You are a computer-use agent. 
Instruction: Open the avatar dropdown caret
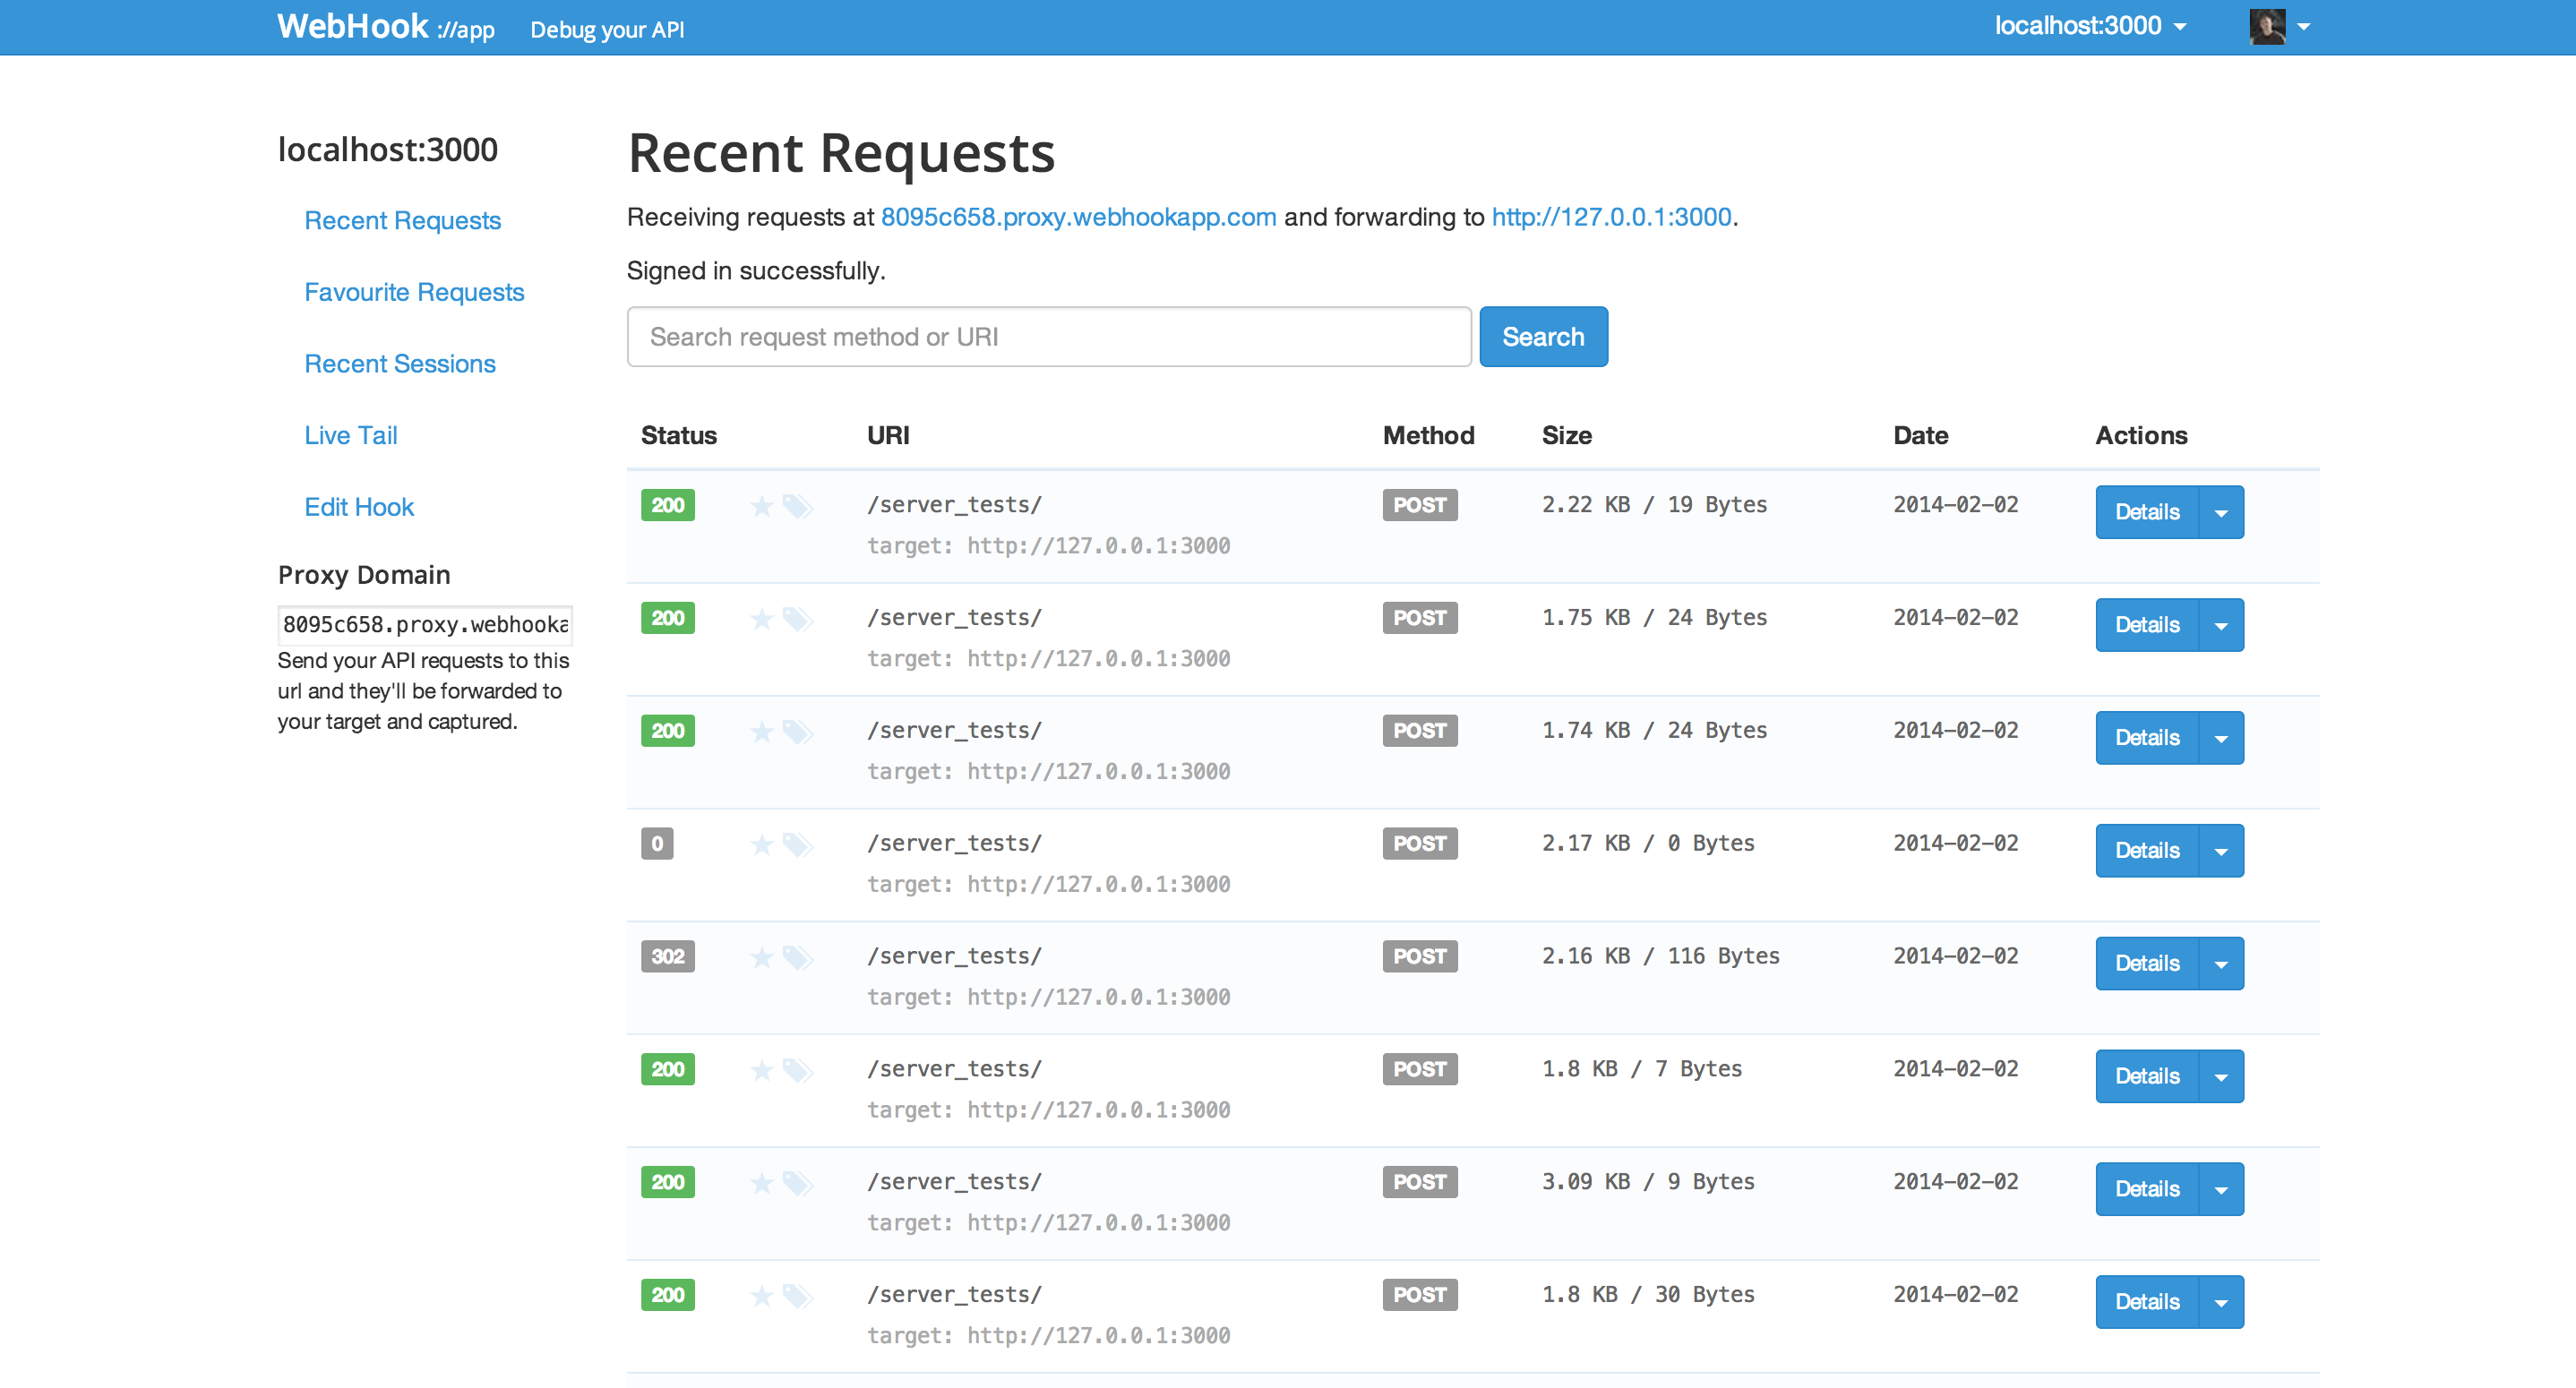point(2305,25)
